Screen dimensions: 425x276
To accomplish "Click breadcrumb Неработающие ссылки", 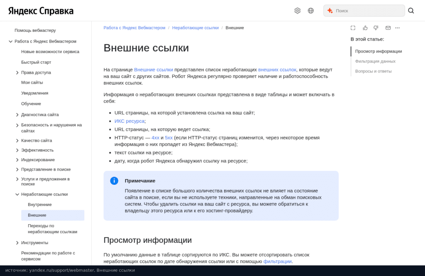I will tap(195, 28).
